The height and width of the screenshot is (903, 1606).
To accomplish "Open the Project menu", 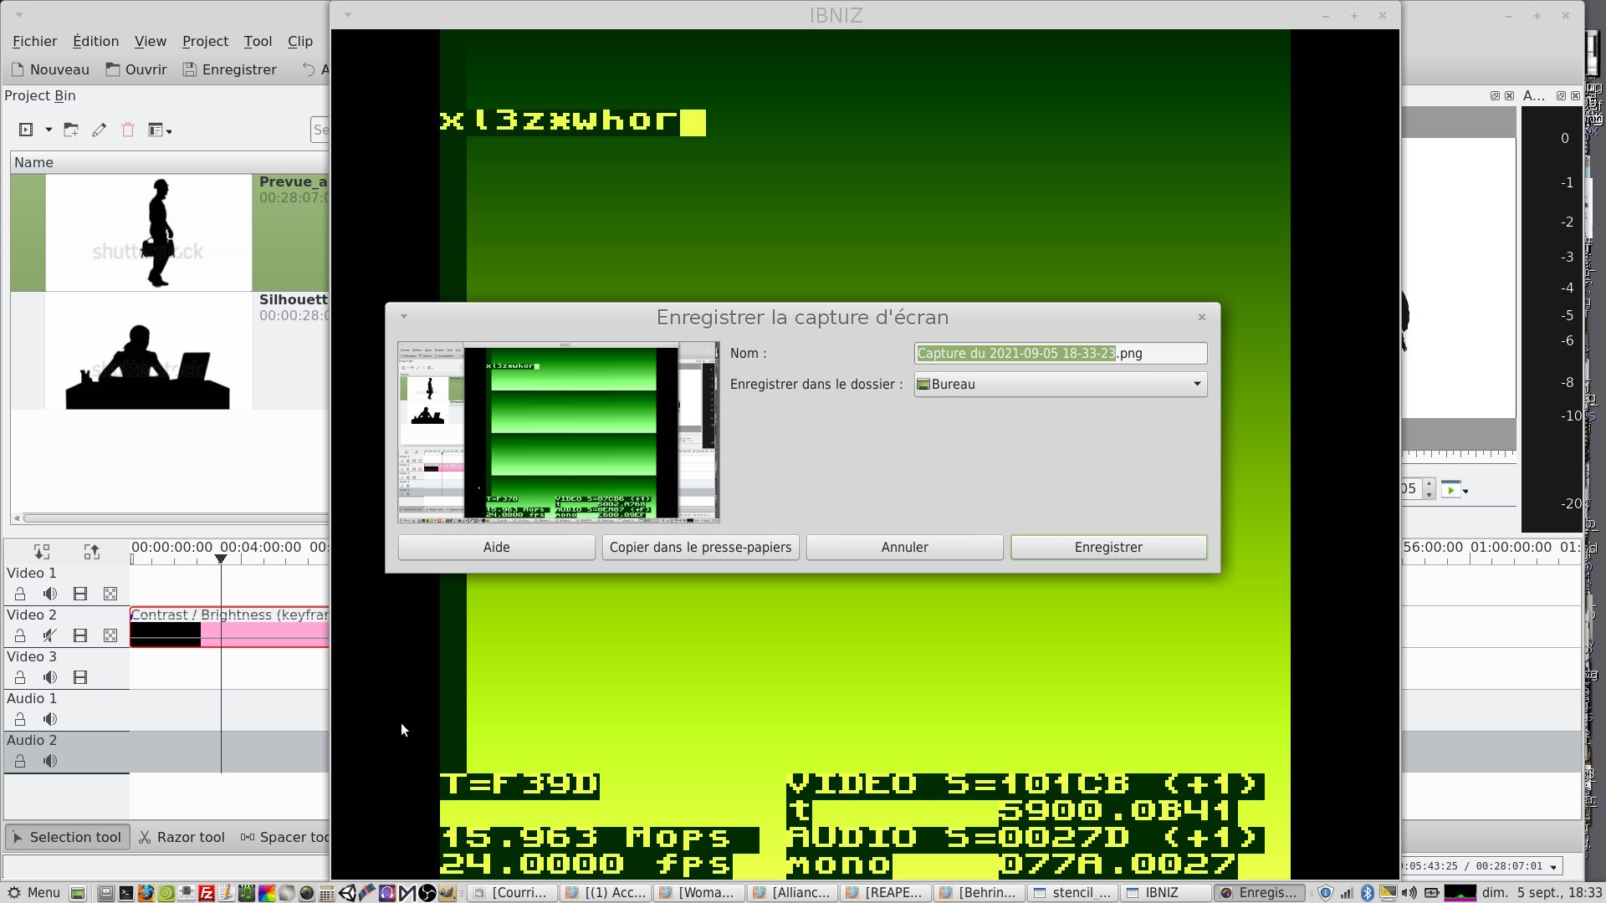I will (x=205, y=41).
